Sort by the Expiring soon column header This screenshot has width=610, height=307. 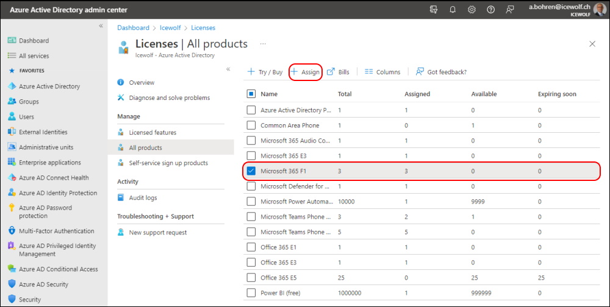pyautogui.click(x=557, y=94)
